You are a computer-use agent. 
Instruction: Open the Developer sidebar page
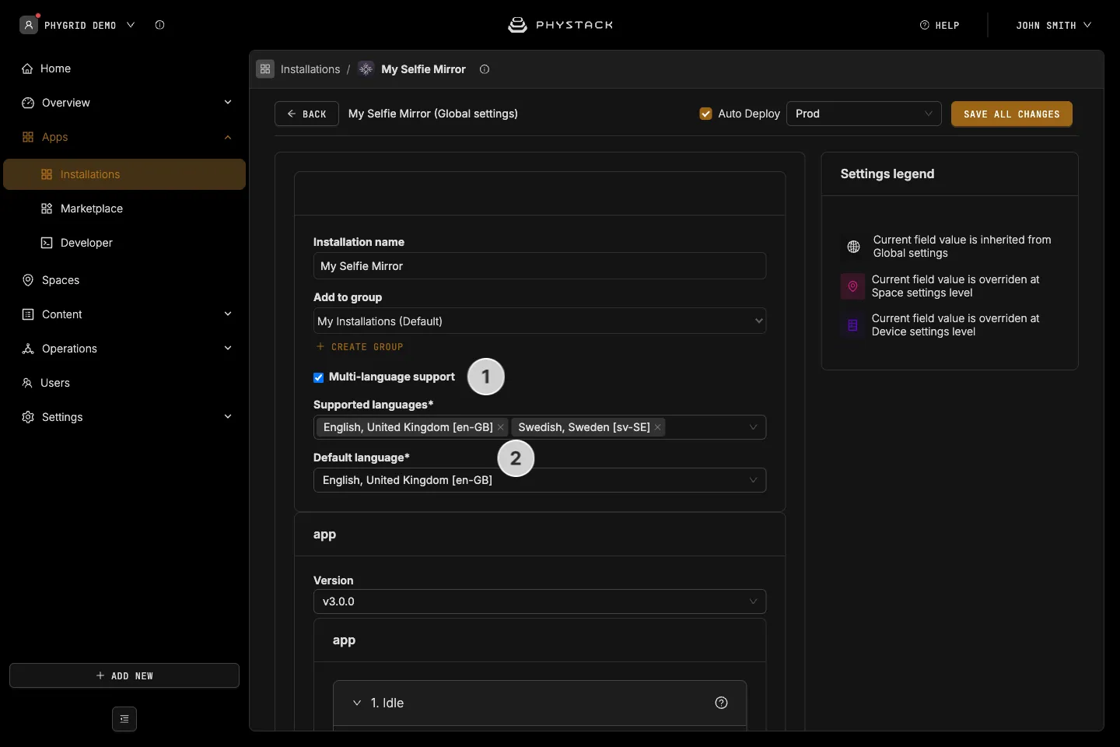[124, 243]
